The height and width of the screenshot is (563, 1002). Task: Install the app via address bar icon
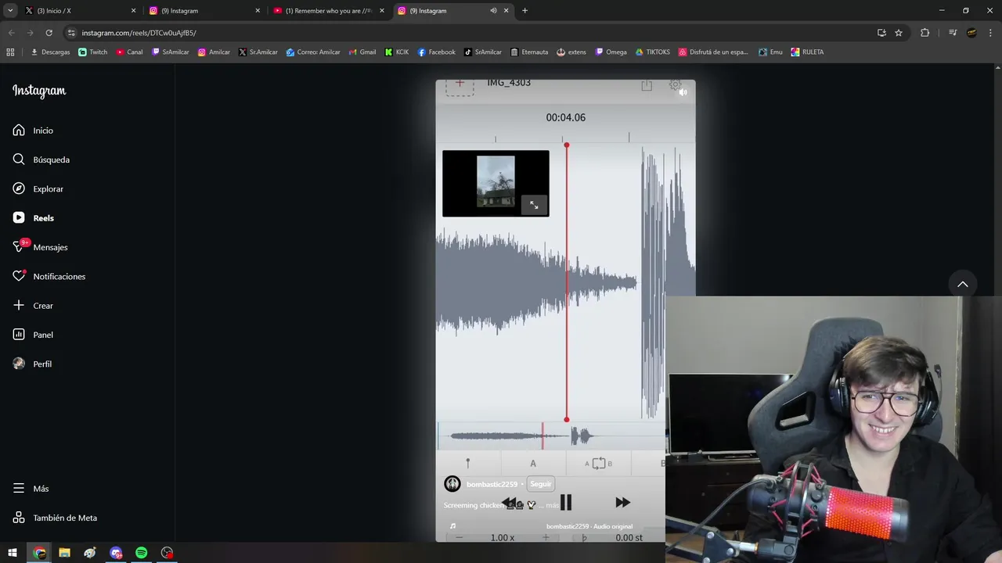(881, 33)
